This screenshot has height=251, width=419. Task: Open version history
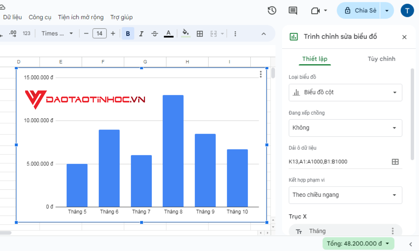pos(272,10)
